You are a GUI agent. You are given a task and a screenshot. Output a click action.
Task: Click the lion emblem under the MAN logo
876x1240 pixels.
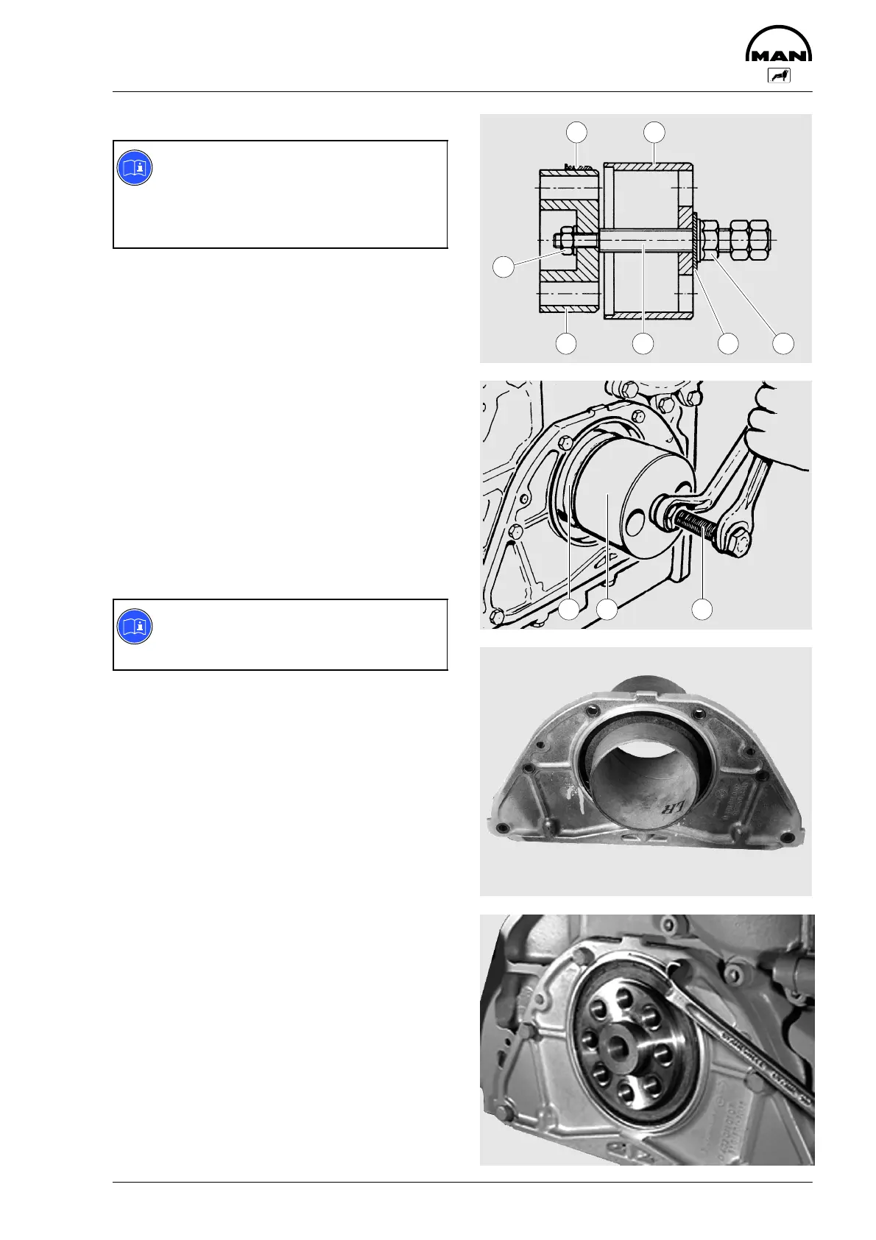[779, 75]
